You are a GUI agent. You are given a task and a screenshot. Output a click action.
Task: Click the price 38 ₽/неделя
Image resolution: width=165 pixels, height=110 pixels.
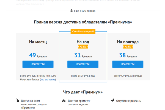128,55
